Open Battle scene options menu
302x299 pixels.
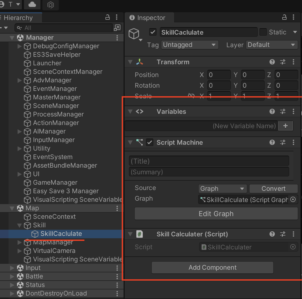[117, 276]
